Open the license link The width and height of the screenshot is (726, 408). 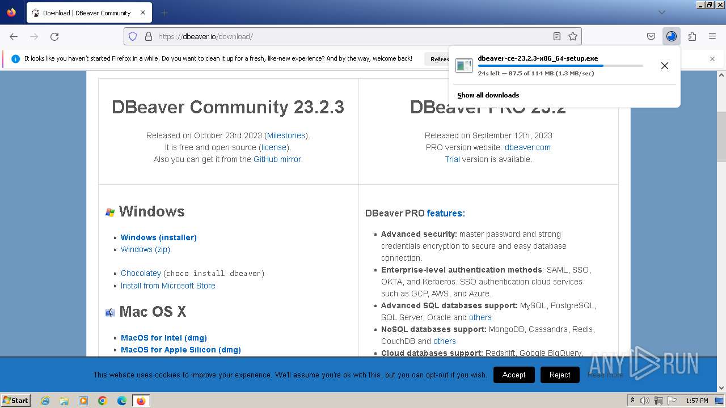[x=274, y=147]
